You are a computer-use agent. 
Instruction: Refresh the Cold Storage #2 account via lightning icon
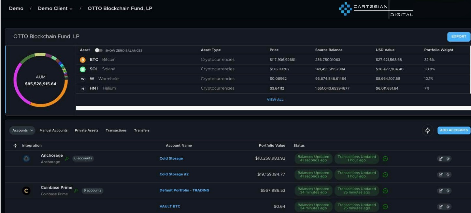(x=448, y=175)
